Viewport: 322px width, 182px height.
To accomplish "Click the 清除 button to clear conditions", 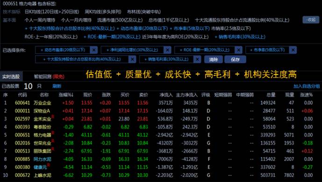I will click(214, 59).
